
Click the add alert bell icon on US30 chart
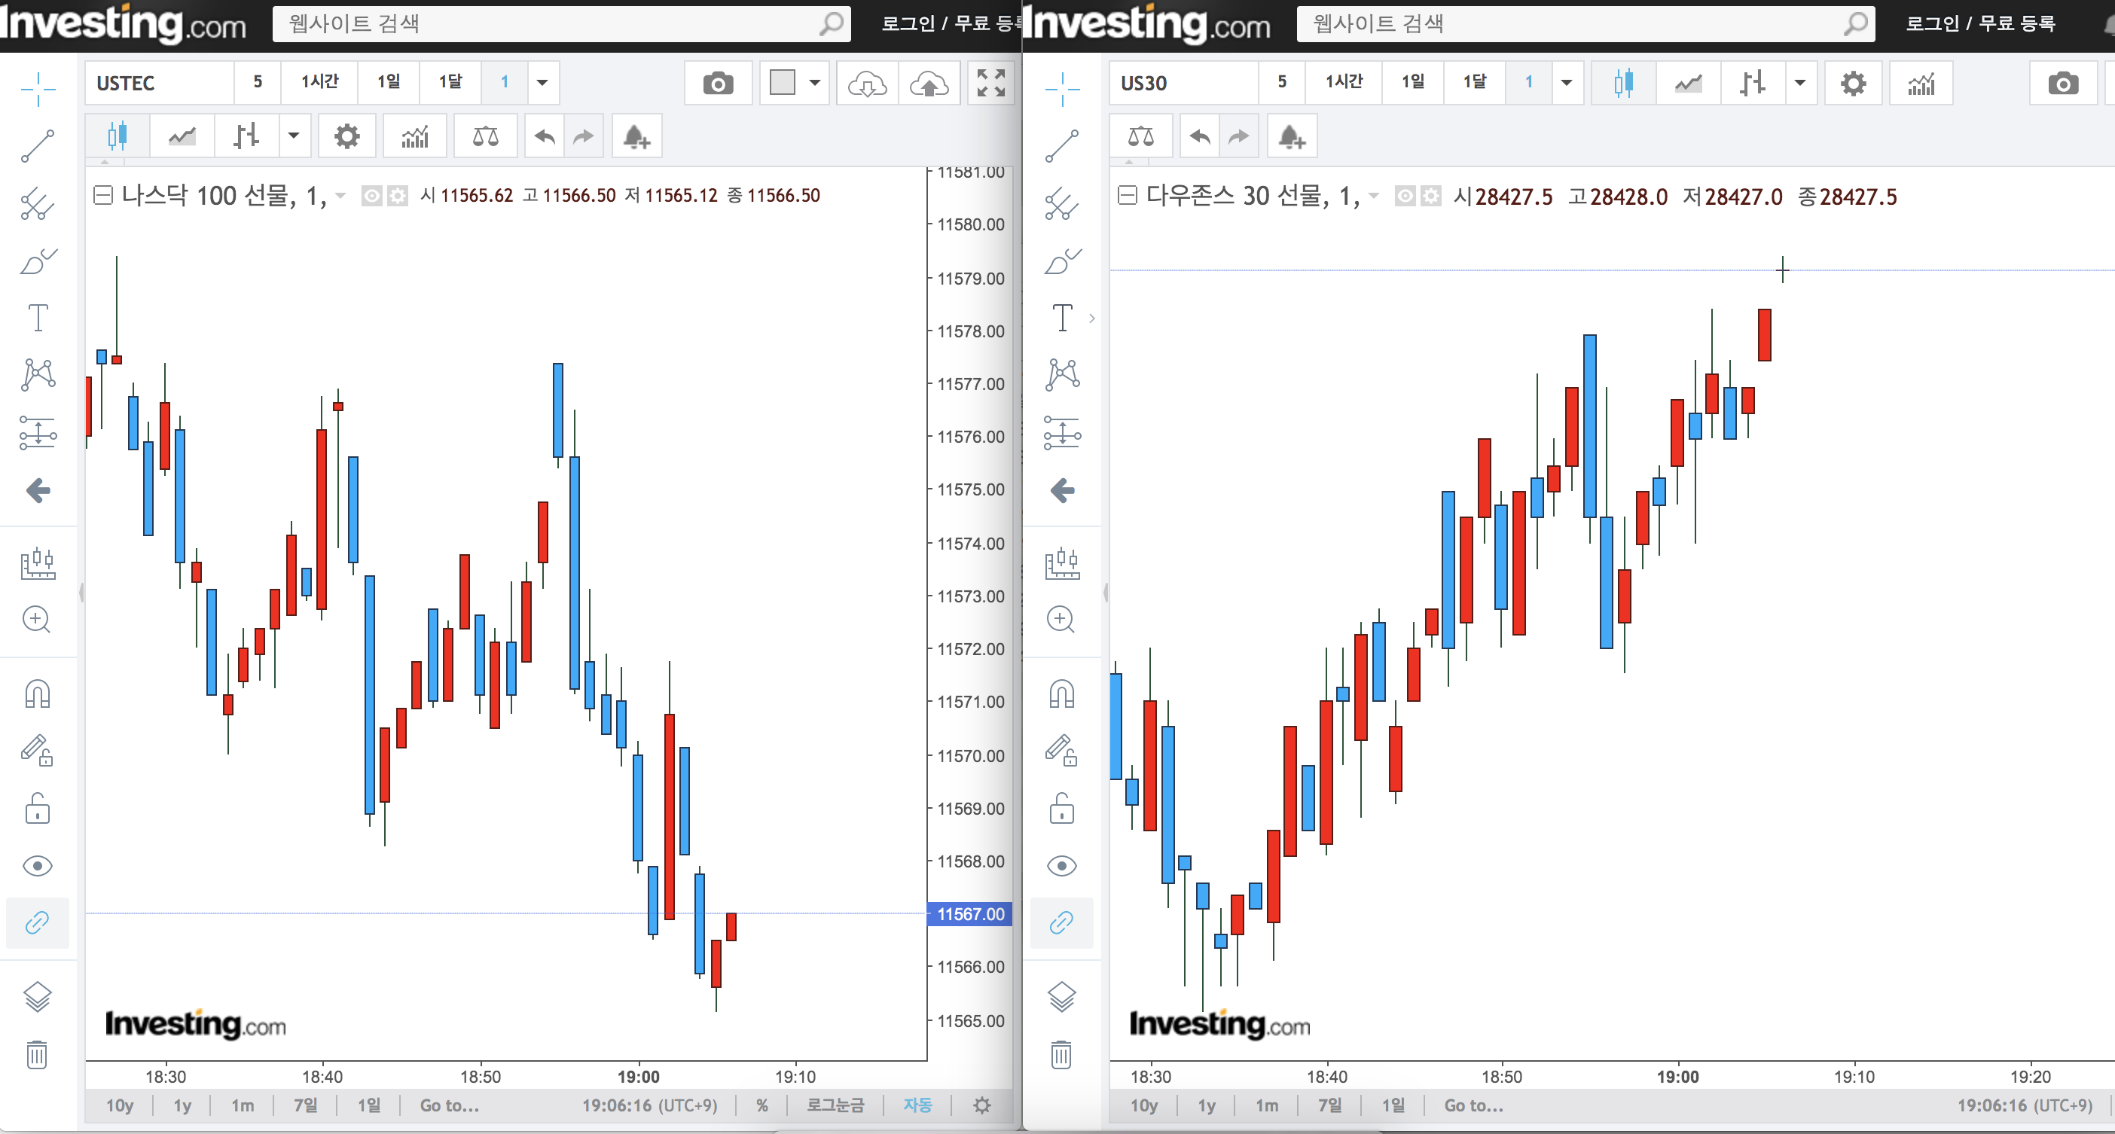[1292, 136]
